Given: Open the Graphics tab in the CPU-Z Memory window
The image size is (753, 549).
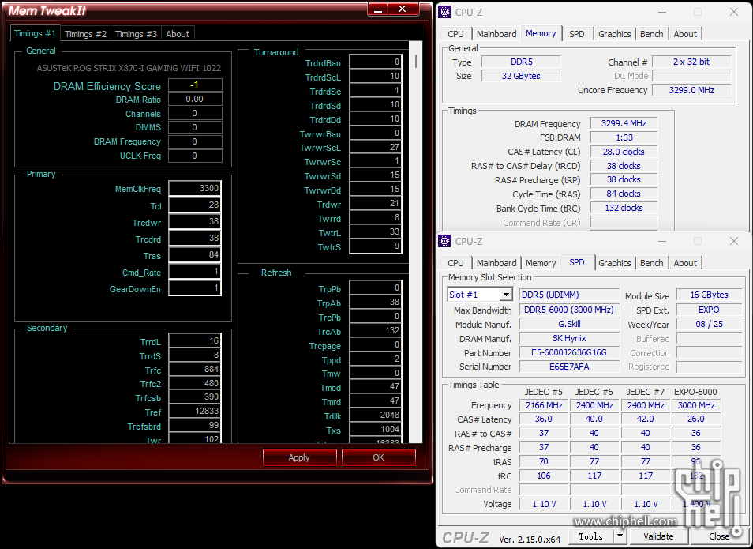Looking at the screenshot, I should (x=615, y=34).
